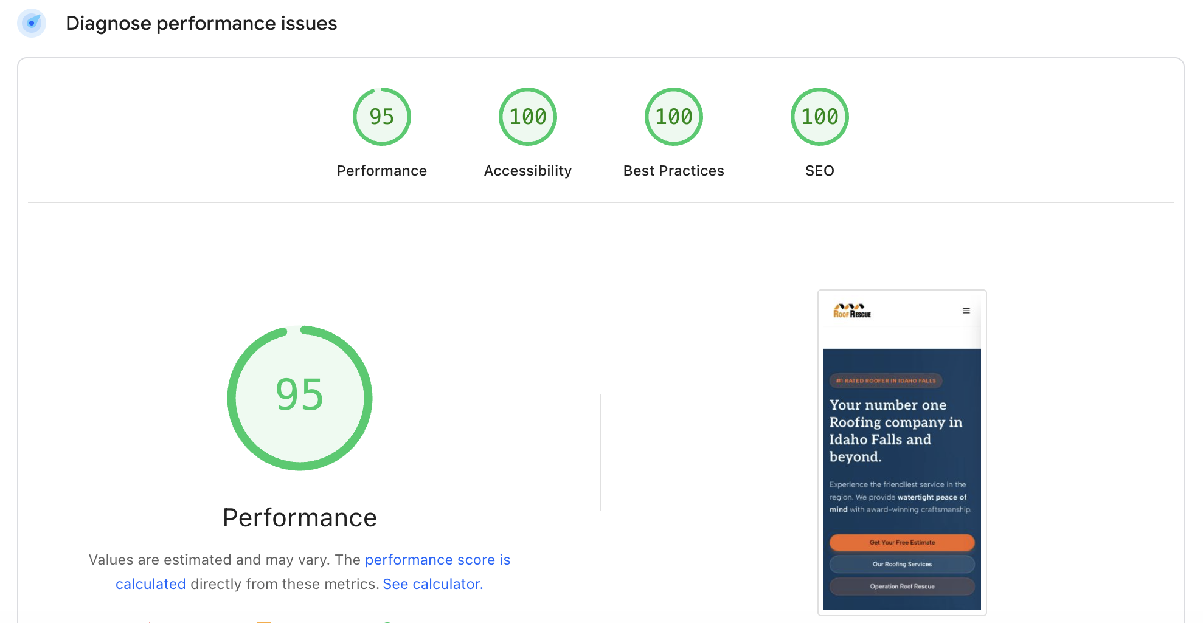The width and height of the screenshot is (1203, 623).
Task: Click the large 95 Performance gauge
Action: [300, 398]
